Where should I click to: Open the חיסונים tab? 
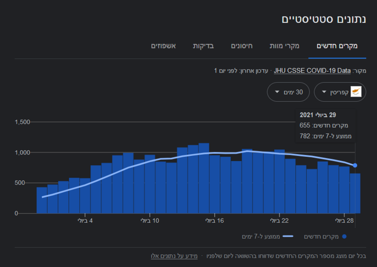point(242,46)
